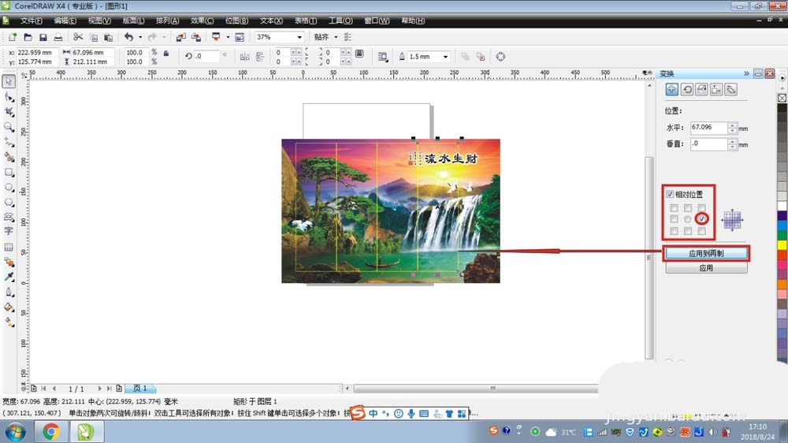788x443 pixels.
Task: Click the Mirror horizontally icon
Action: coord(245,57)
